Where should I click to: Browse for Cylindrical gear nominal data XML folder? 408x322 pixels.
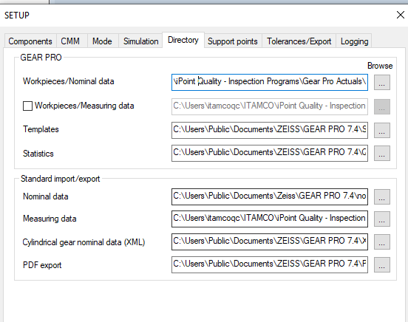[x=382, y=241]
